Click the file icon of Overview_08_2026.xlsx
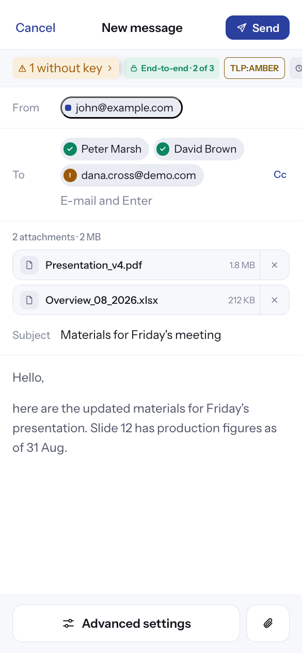This screenshot has width=302, height=653. pyautogui.click(x=29, y=300)
